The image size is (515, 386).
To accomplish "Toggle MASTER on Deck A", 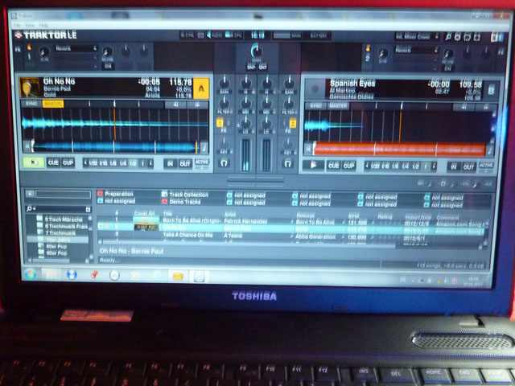I will click(x=53, y=104).
